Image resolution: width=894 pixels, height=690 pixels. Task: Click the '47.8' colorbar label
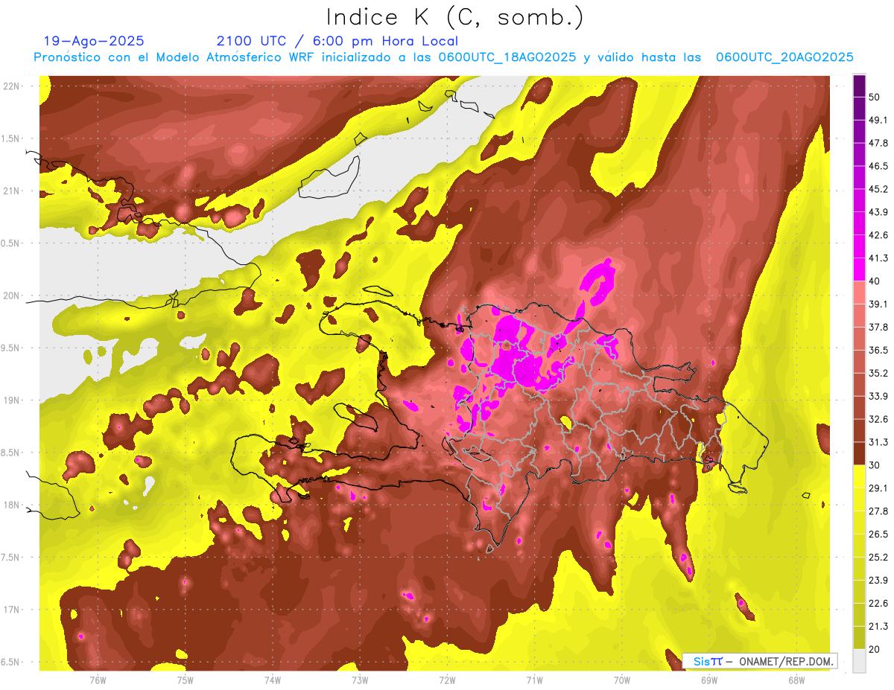click(878, 143)
